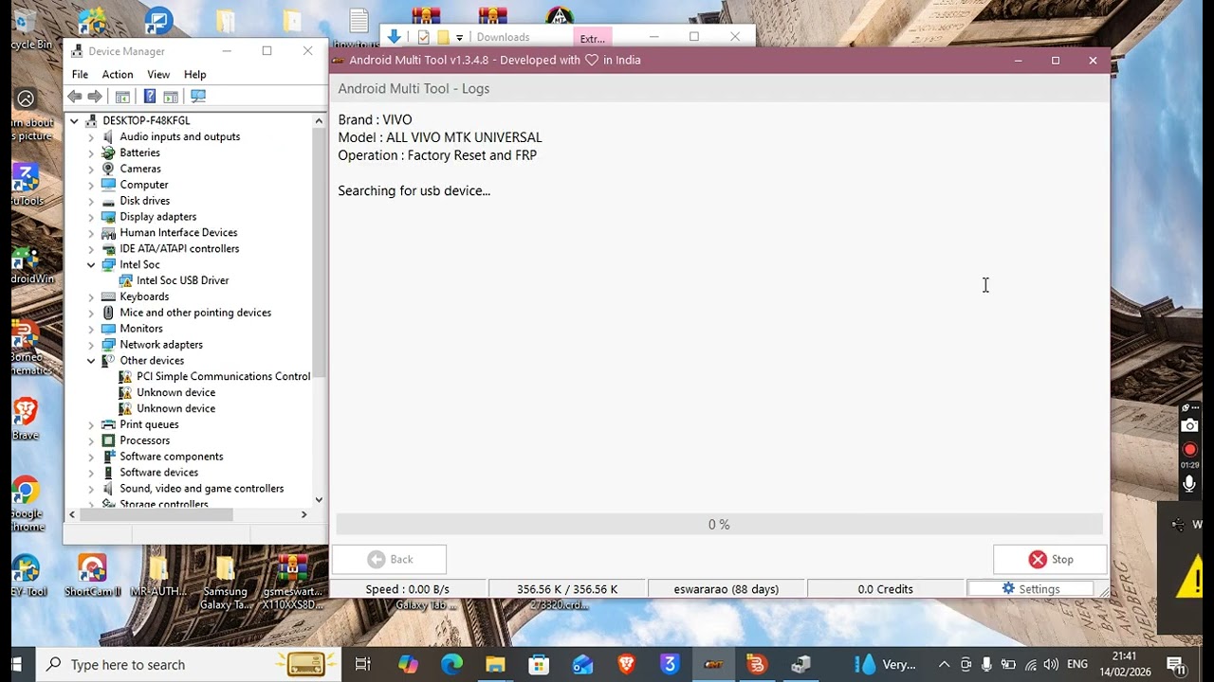Collapse the DESKTOP-F48KFGL root node
The width and height of the screenshot is (1214, 682).
click(74, 120)
